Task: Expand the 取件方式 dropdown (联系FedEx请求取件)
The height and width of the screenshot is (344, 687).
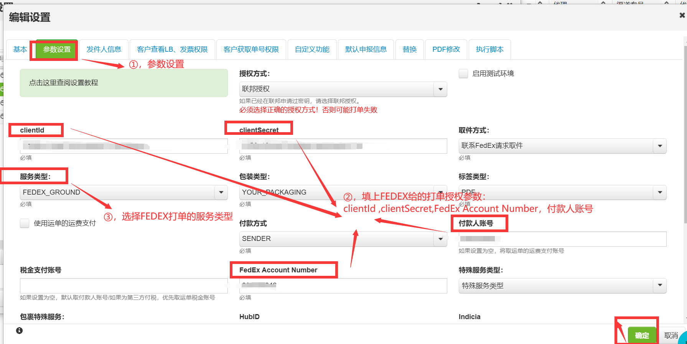Action: click(562, 146)
